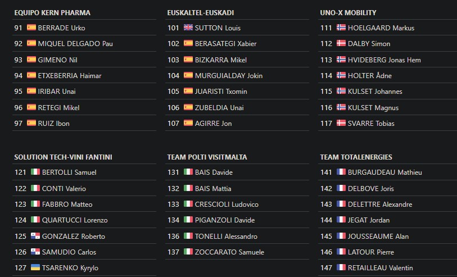Click the Spanish flag beside BERRADE Urko
The image size is (457, 277).
click(x=31, y=28)
